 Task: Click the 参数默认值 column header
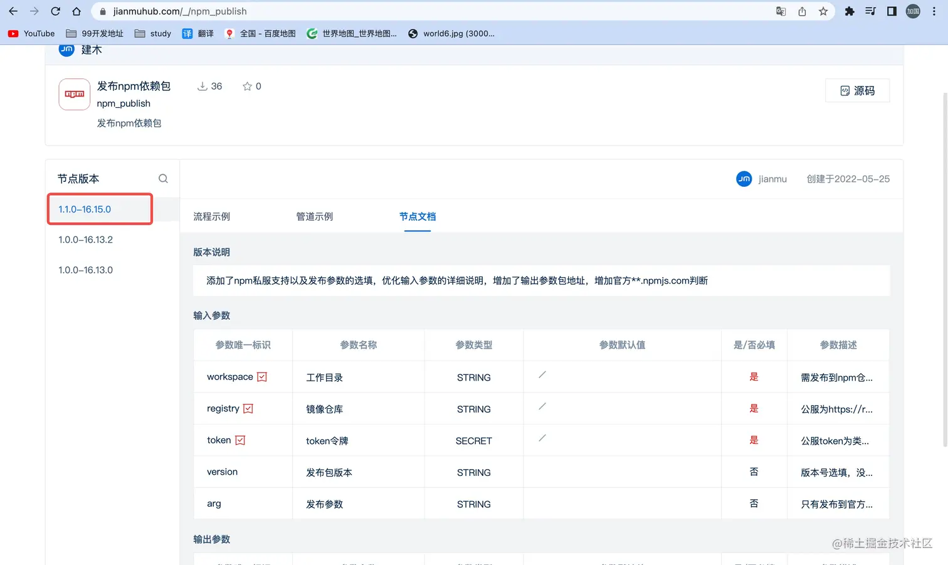click(622, 345)
